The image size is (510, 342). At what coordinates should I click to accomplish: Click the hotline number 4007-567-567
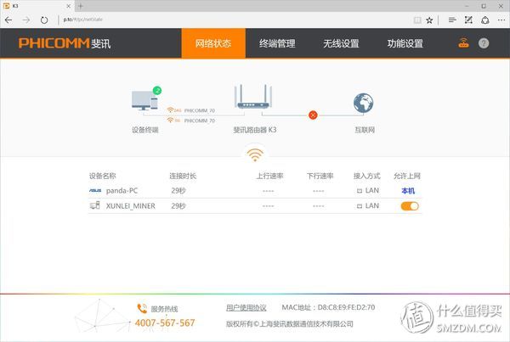tap(165, 322)
